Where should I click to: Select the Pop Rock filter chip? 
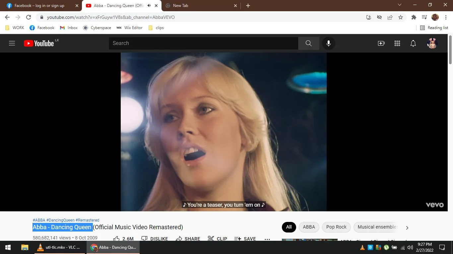point(336,227)
